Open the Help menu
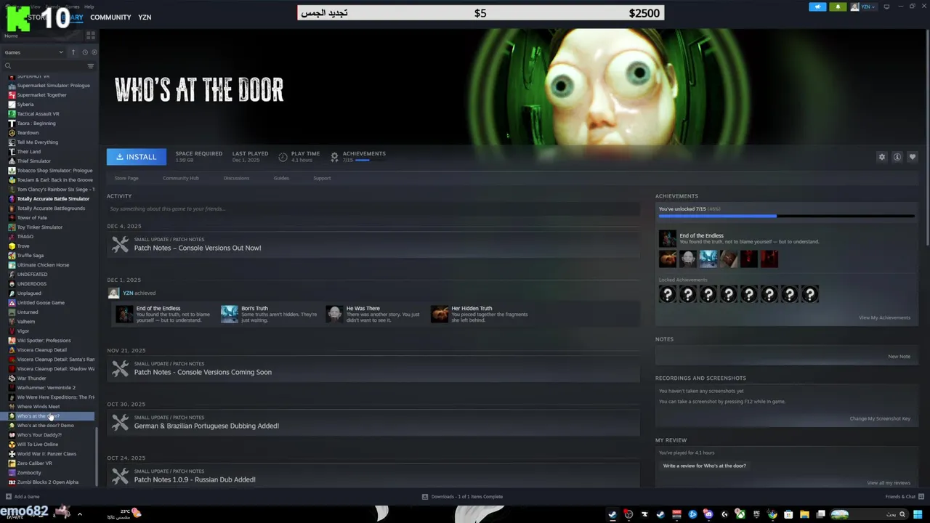Viewport: 930px width, 523px height. [89, 7]
